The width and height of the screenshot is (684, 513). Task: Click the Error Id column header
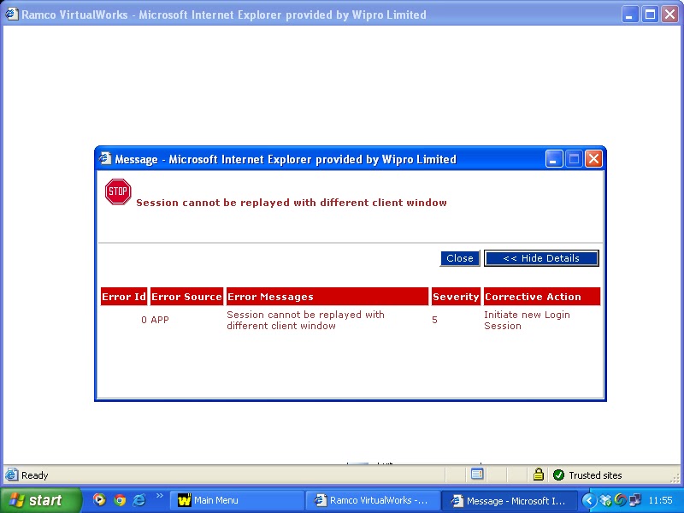[124, 297]
